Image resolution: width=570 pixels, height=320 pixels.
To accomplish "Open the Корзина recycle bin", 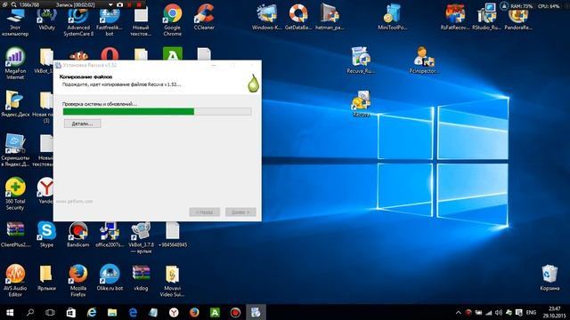I will pos(550,277).
